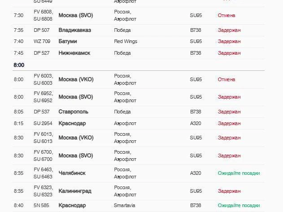Click the Smartavia airline name
The width and height of the screenshot is (283, 212).
124,206
